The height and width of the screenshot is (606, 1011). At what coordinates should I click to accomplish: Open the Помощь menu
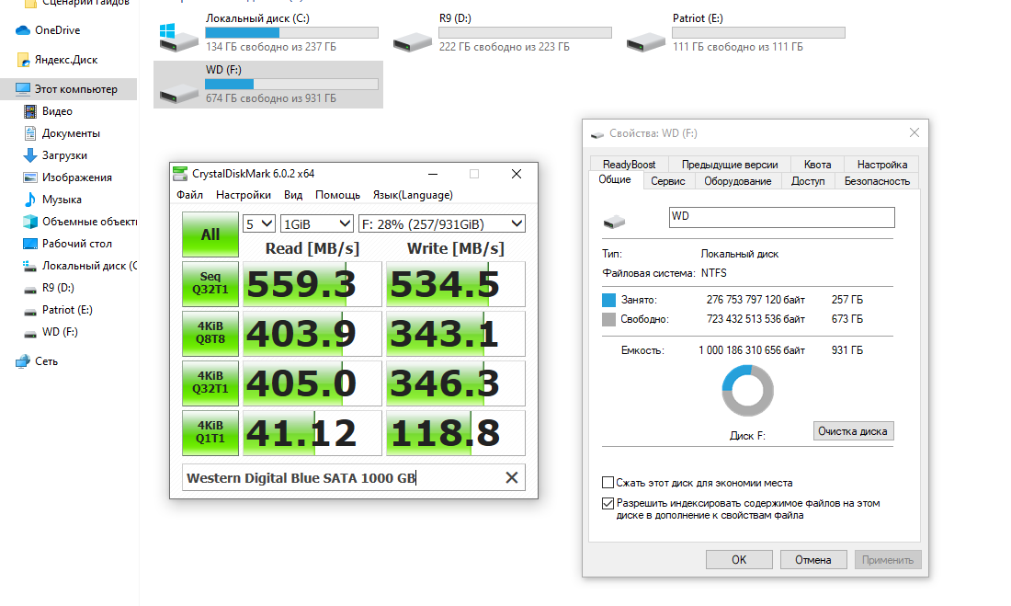point(337,195)
